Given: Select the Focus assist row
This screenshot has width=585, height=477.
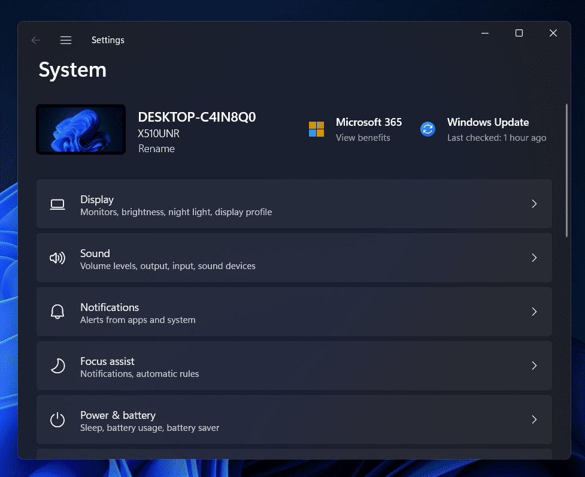Looking at the screenshot, I should click(x=293, y=366).
